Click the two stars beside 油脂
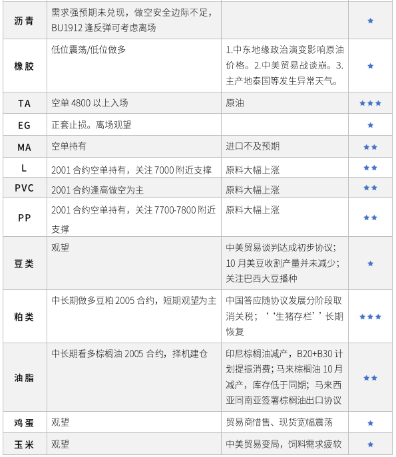 (x=370, y=378)
